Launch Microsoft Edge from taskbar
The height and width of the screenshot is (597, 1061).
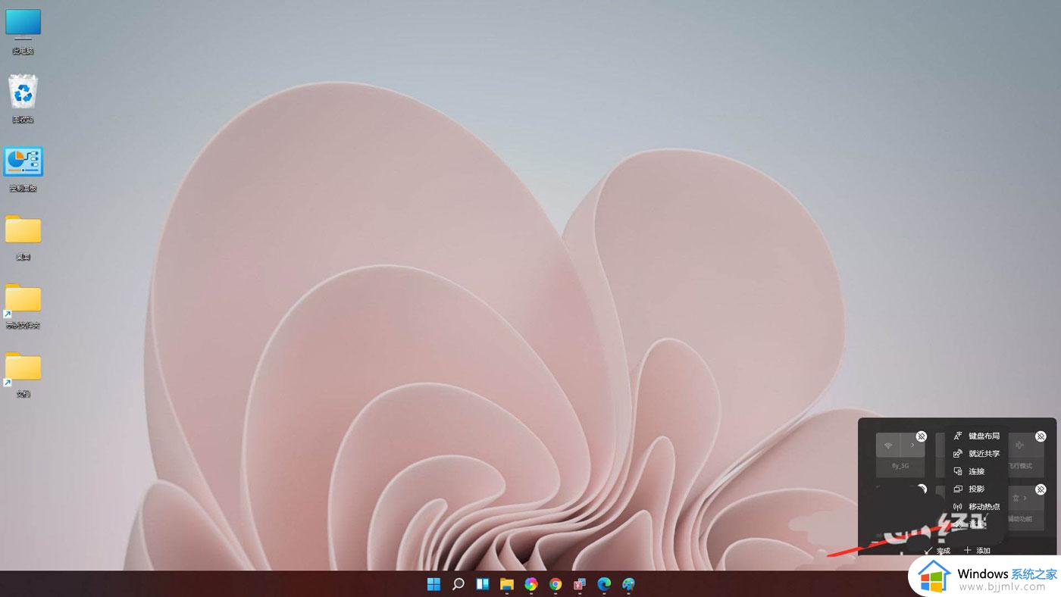[604, 584]
